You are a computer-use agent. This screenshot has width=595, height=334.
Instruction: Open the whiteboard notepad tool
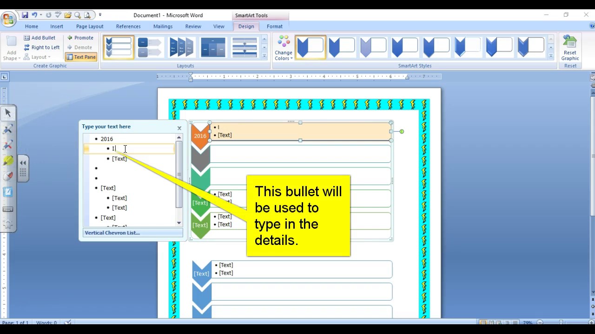click(x=8, y=192)
